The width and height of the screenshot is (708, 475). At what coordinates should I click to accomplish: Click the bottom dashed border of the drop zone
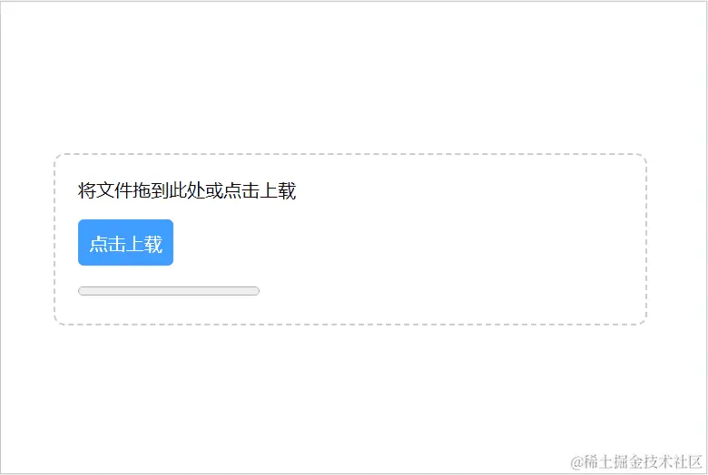(x=350, y=324)
